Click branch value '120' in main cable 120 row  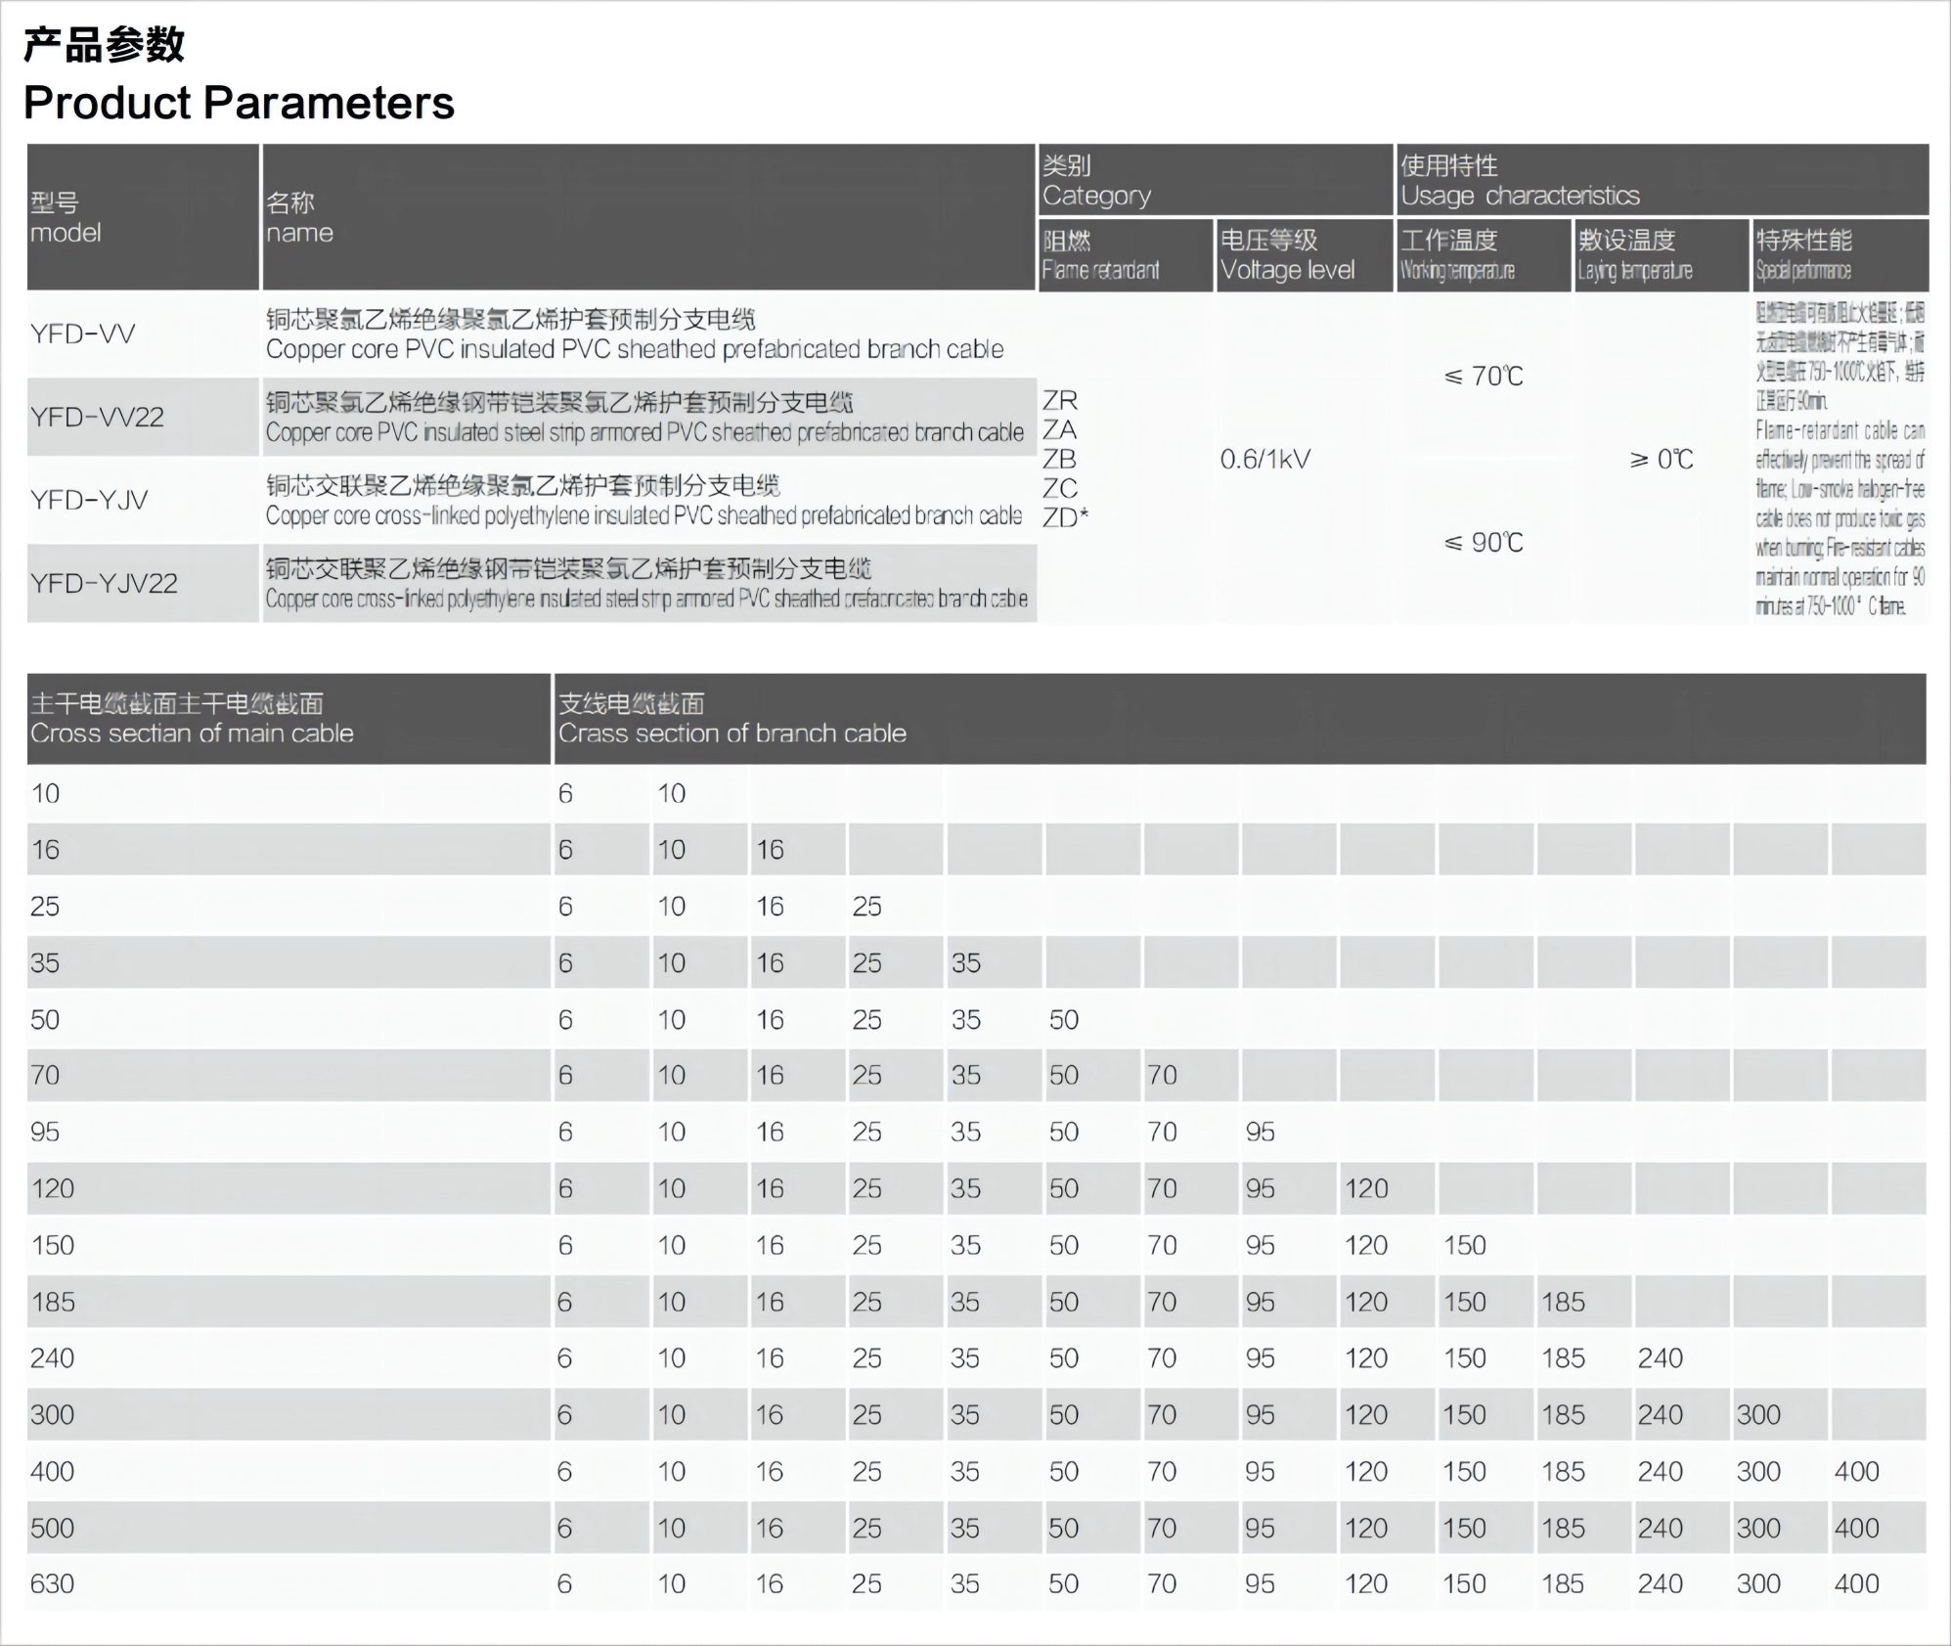tap(1366, 1189)
